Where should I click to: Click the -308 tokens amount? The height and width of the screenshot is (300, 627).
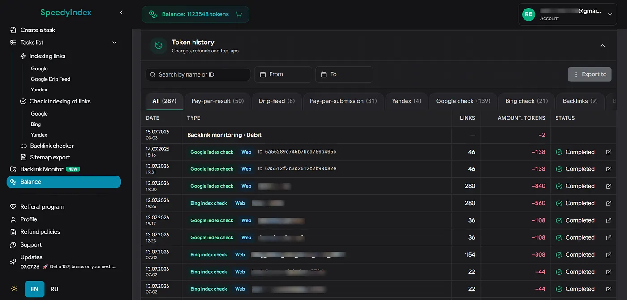tap(538, 254)
